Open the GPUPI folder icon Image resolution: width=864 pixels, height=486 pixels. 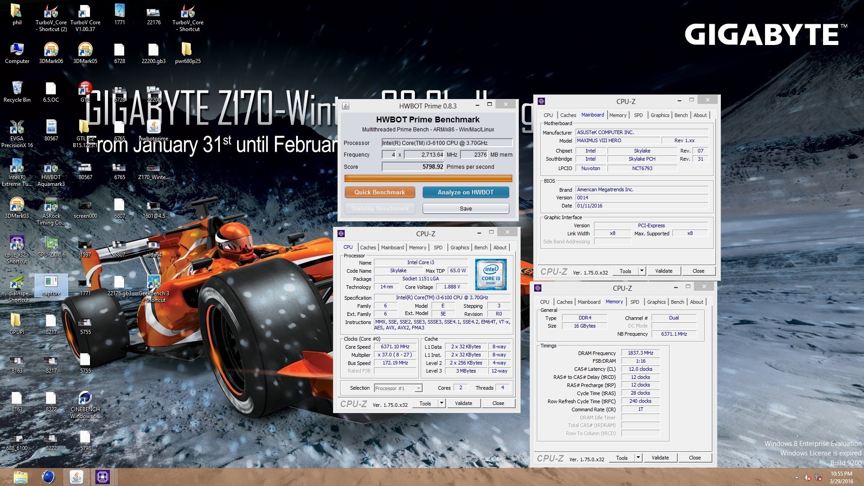pyautogui.click(x=17, y=324)
